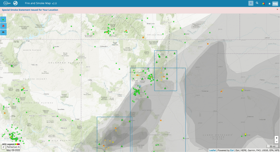Toggle the air quality monitors layer button
Screen dimensions: 280x152
3,19
